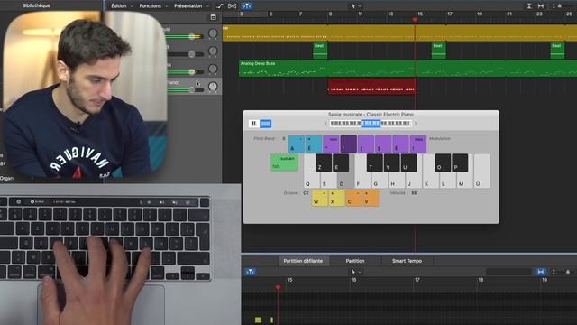Click vertical auto-zoom icon in tracks toolbar
Image resolution: width=577 pixels, height=325 pixels.
[x=529, y=6]
